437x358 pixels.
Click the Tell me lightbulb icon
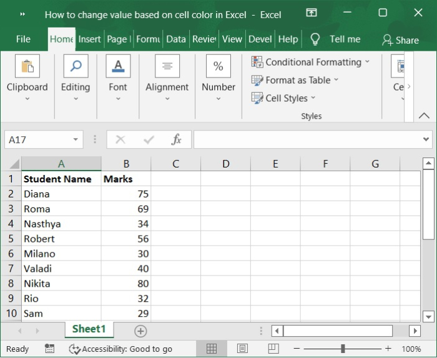pyautogui.click(x=315, y=39)
